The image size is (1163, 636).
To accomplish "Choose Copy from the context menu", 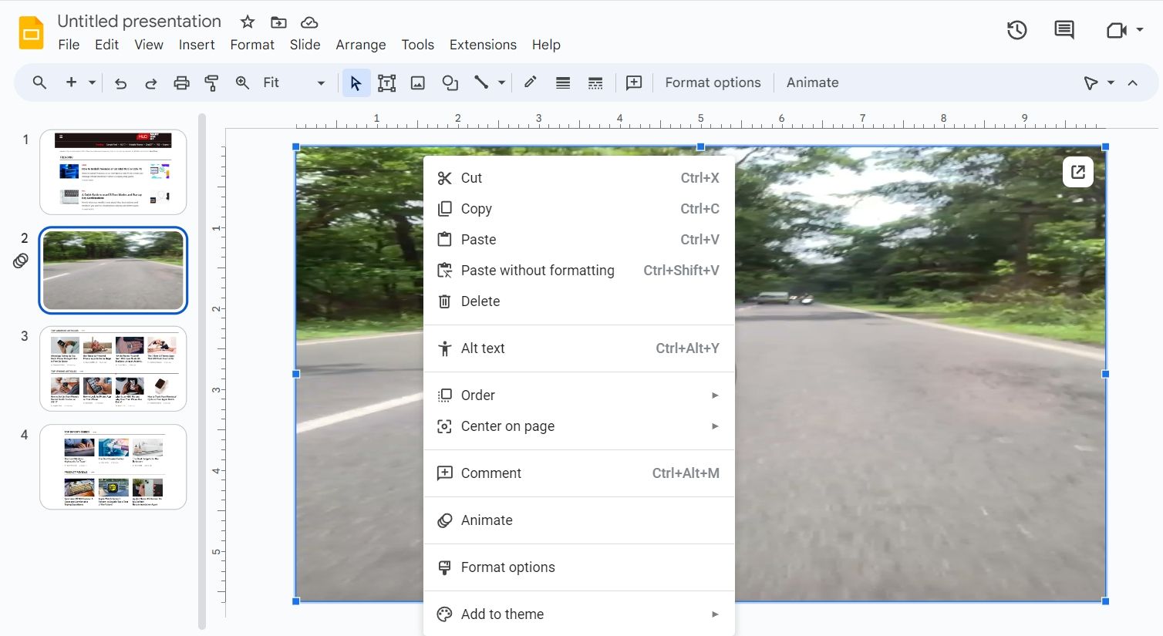I will [476, 208].
